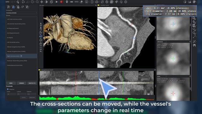Image resolution: width=202 pixels, height=114 pixels.
Task: Toggle the Adaptive thresholds checkbox
Action: click(8, 89)
